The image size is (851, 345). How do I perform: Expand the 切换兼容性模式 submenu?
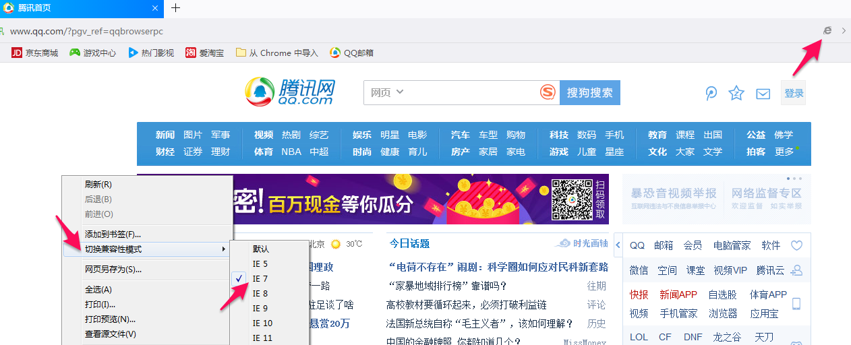tap(147, 249)
